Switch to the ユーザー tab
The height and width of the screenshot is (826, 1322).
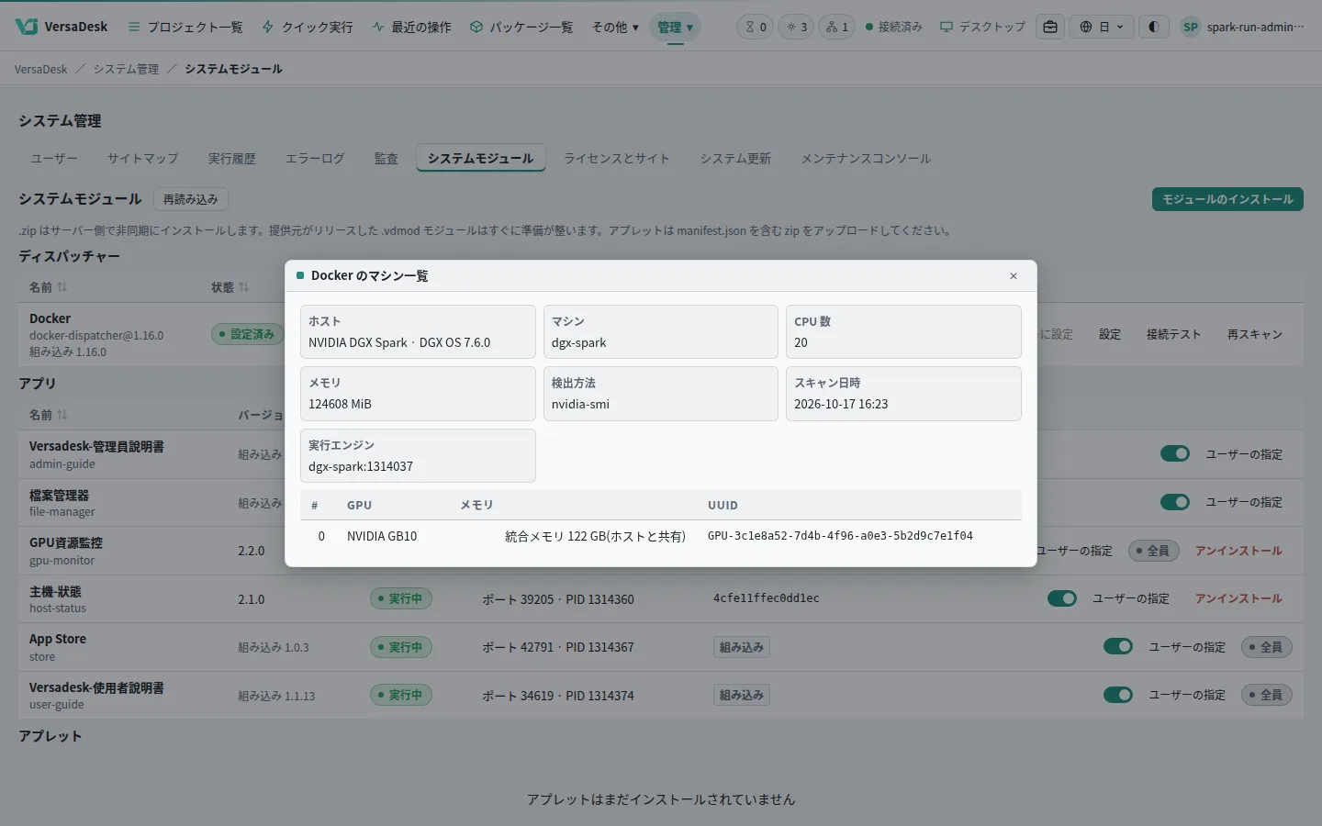[54, 158]
